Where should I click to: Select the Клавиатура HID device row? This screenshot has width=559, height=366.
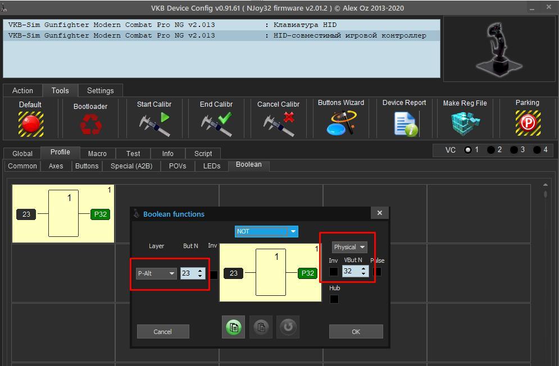pyautogui.click(x=222, y=25)
